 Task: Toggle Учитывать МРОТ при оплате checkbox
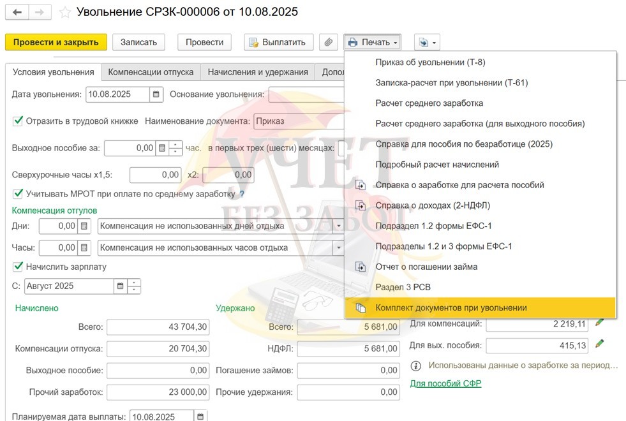(x=18, y=193)
